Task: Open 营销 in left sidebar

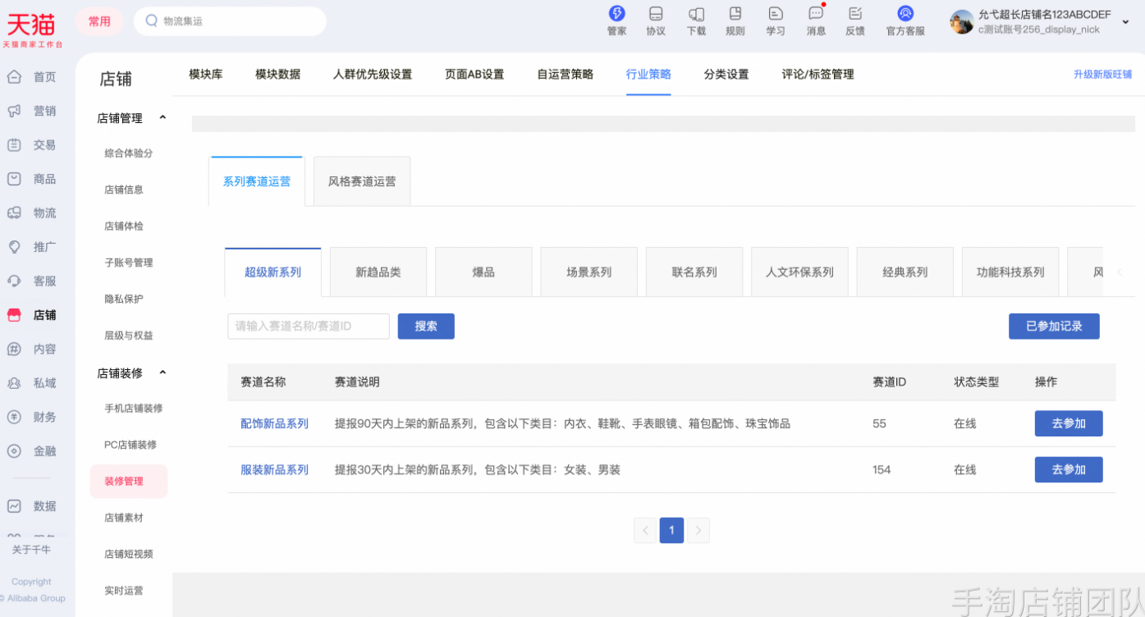Action: pyautogui.click(x=32, y=111)
